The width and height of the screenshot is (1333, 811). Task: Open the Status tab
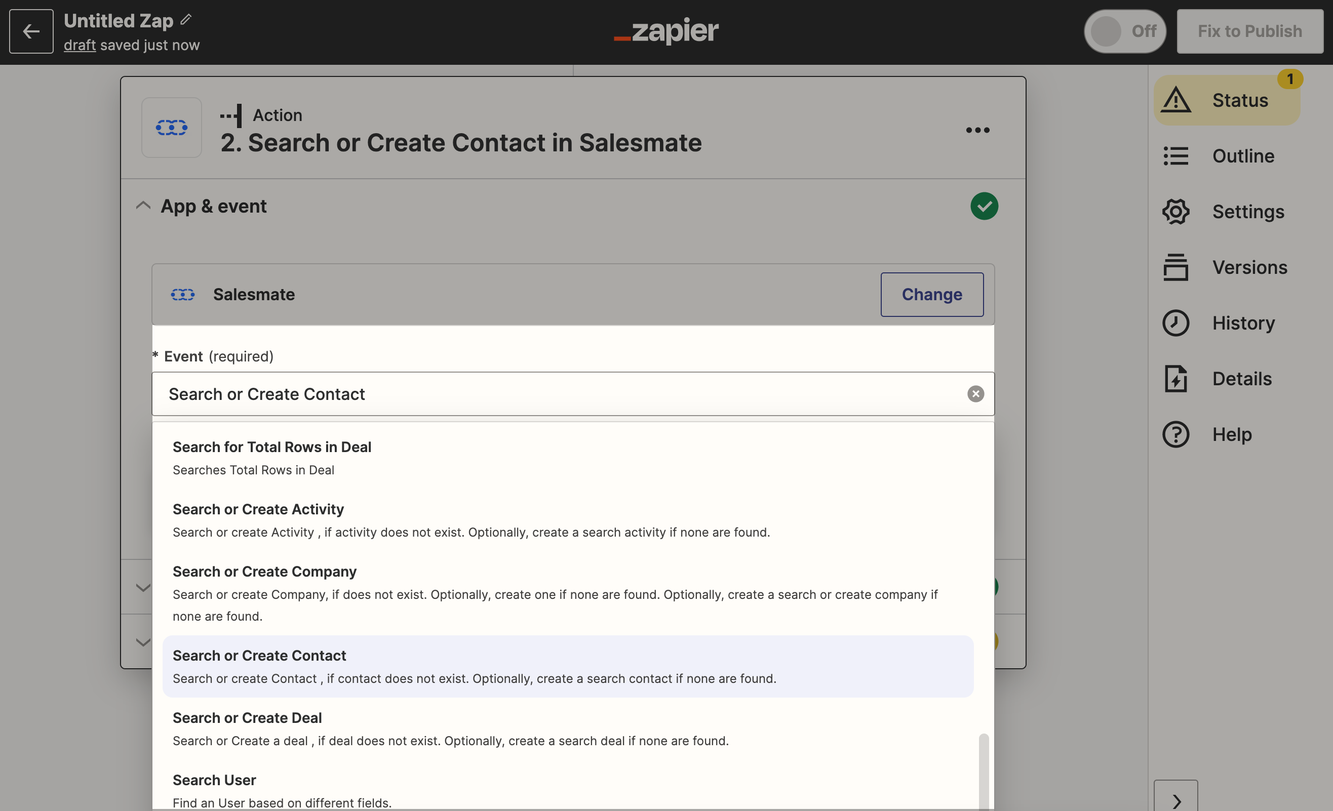pyautogui.click(x=1227, y=100)
